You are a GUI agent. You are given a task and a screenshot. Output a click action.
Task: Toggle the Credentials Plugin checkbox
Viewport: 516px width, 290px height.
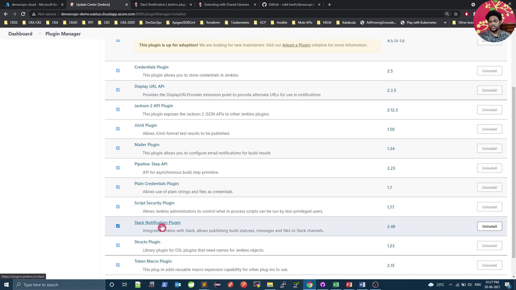(118, 71)
